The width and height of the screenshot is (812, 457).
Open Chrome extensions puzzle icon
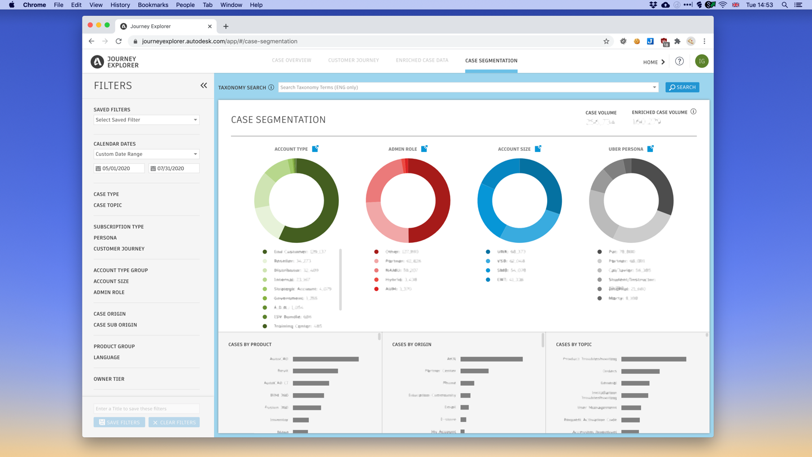click(x=677, y=41)
